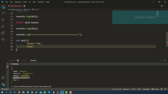This screenshot has width=168, height=94.
Task: Select the ObjectsDemo.js editor tab
Action: (x=16, y=6)
